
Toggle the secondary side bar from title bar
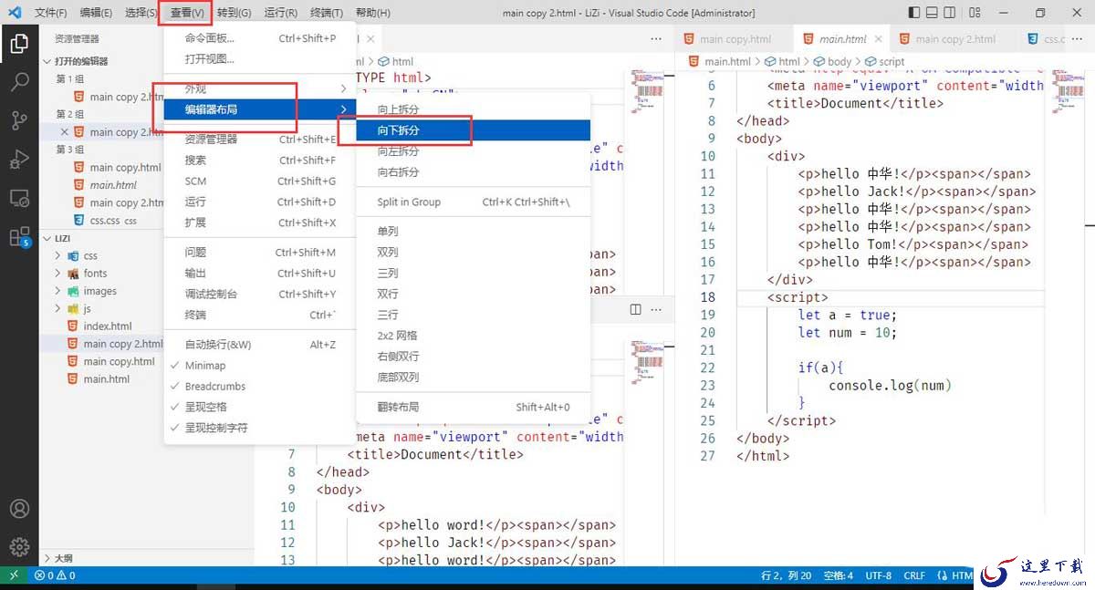950,13
